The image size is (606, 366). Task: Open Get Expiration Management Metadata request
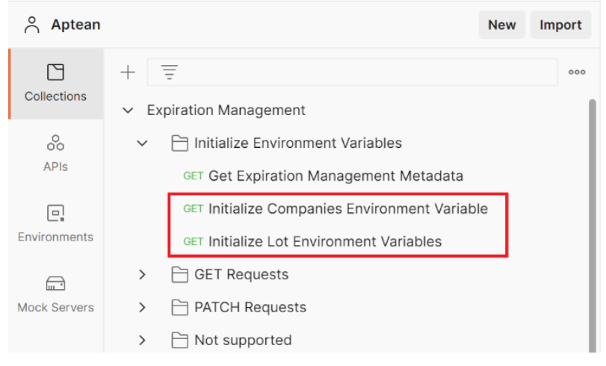(x=336, y=176)
